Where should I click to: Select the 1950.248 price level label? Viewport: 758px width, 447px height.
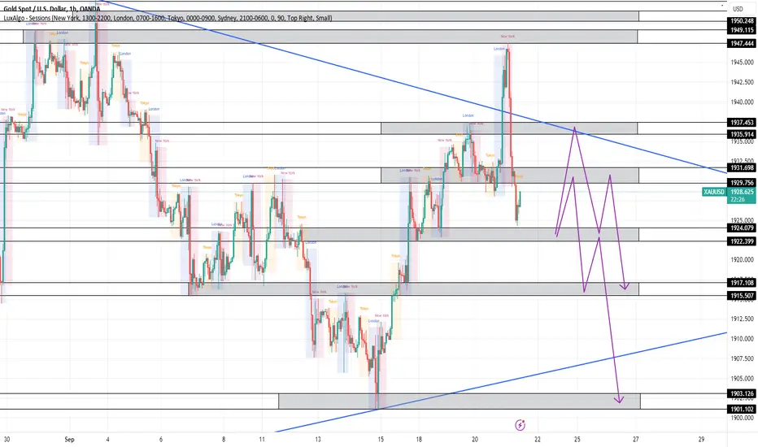pos(741,21)
